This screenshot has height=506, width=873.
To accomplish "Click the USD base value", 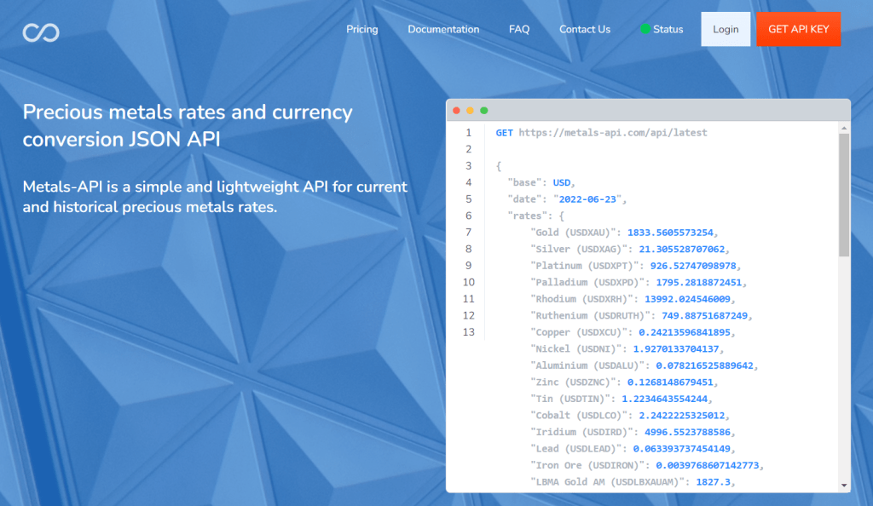I will (x=561, y=182).
